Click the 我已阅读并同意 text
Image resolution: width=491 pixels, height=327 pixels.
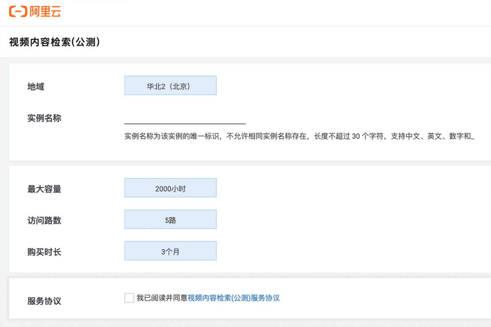point(162,298)
